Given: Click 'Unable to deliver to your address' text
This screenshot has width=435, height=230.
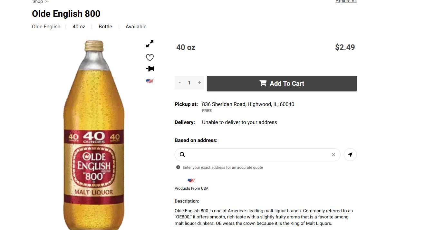Looking at the screenshot, I should pos(239,122).
